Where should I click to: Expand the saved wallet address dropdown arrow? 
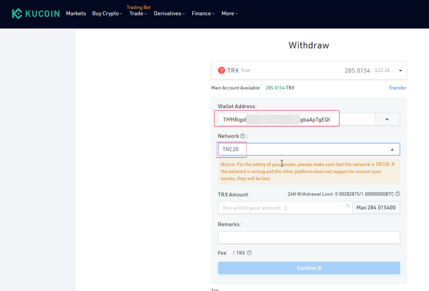(387, 119)
